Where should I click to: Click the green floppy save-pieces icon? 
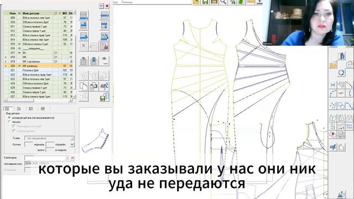tap(105, 97)
